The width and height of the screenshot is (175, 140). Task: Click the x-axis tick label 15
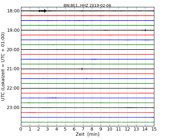[x=154, y=129]
